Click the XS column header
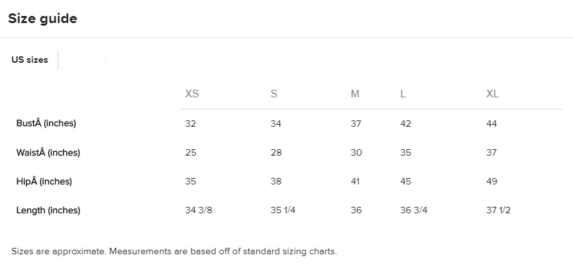Screen dimensions: 574x276 click(x=192, y=93)
